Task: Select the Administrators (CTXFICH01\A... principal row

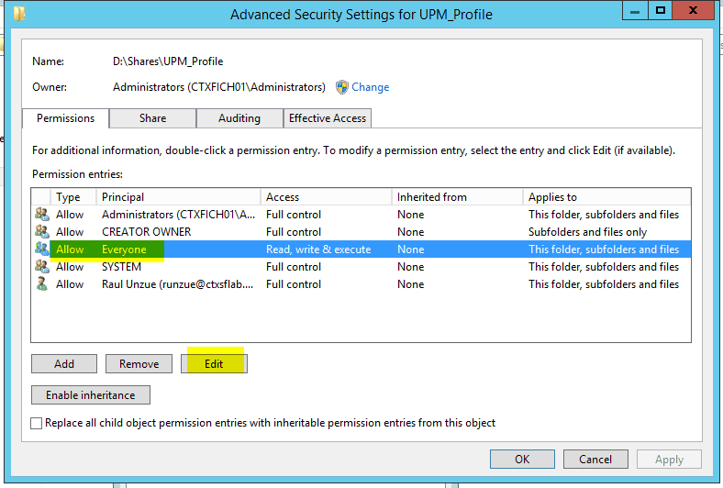Action: point(361,215)
